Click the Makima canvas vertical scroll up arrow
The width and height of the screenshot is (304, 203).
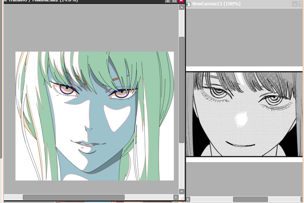[181, 7]
